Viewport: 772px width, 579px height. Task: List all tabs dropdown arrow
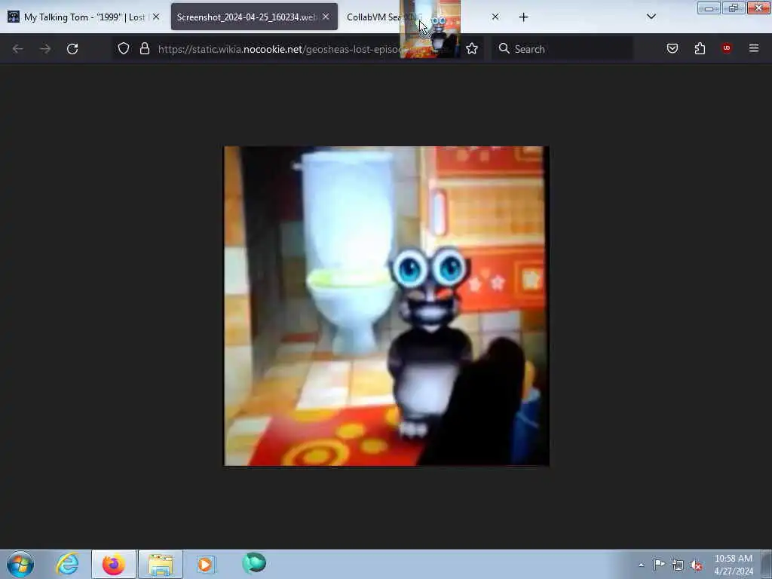point(651,17)
